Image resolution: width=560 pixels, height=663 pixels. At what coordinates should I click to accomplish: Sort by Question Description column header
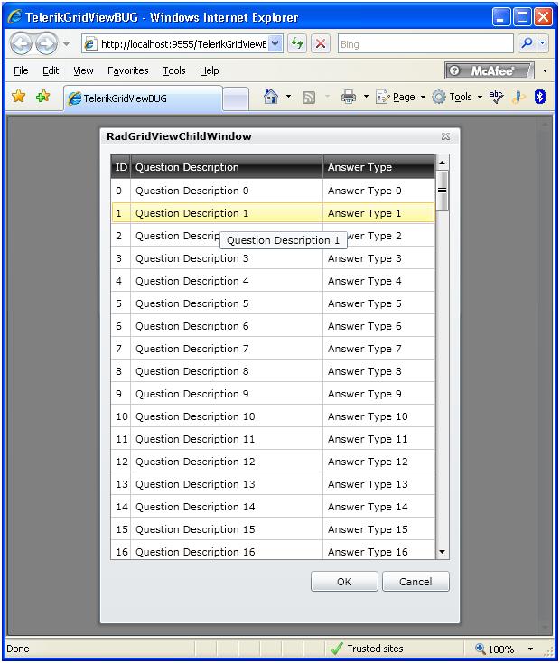[227, 167]
